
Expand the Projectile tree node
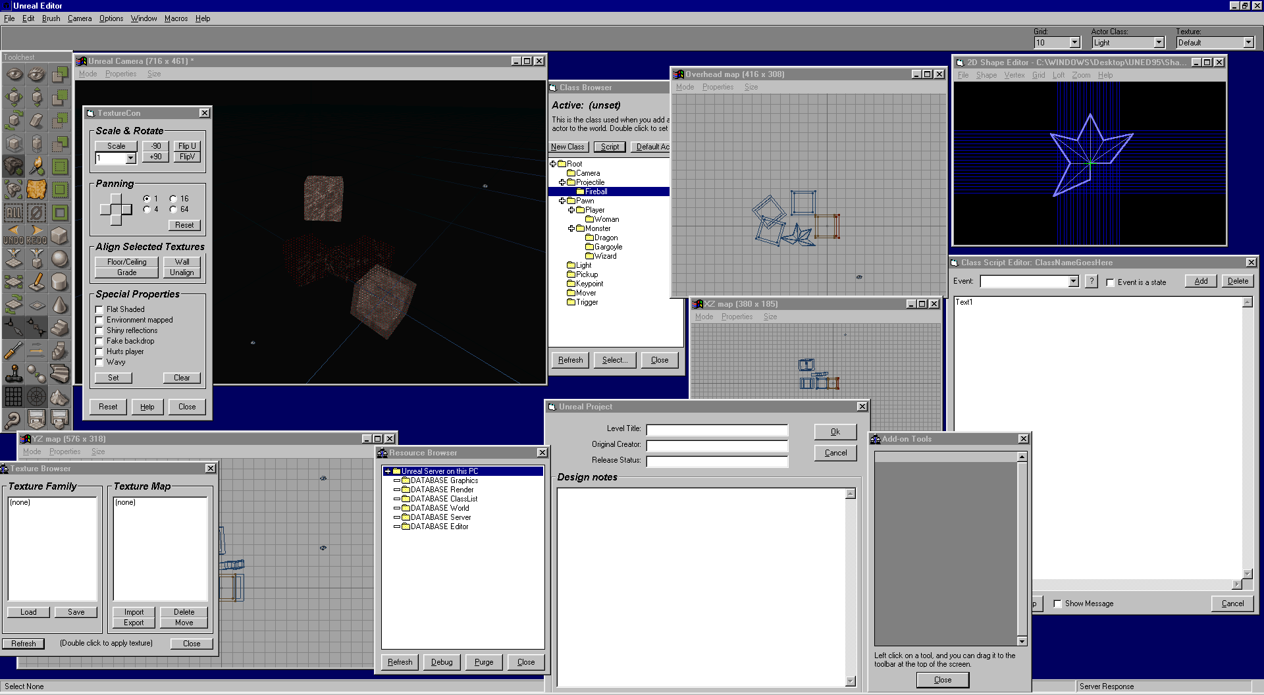(x=562, y=182)
